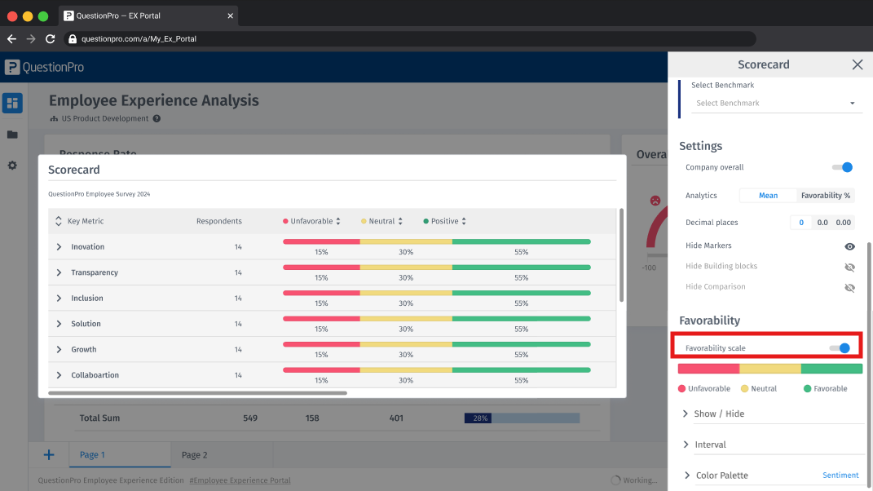Open the settings gear in left sidebar
The width and height of the screenshot is (873, 491).
(x=12, y=166)
